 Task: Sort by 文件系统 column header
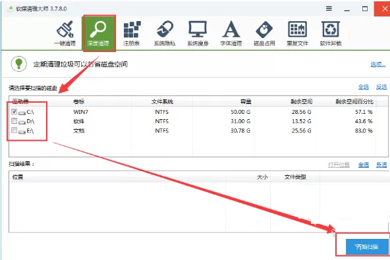coord(162,101)
